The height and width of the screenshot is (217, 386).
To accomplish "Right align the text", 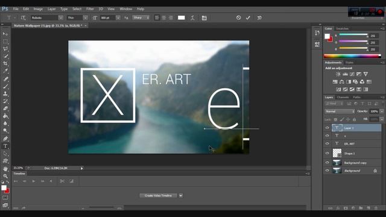I will point(171,17).
